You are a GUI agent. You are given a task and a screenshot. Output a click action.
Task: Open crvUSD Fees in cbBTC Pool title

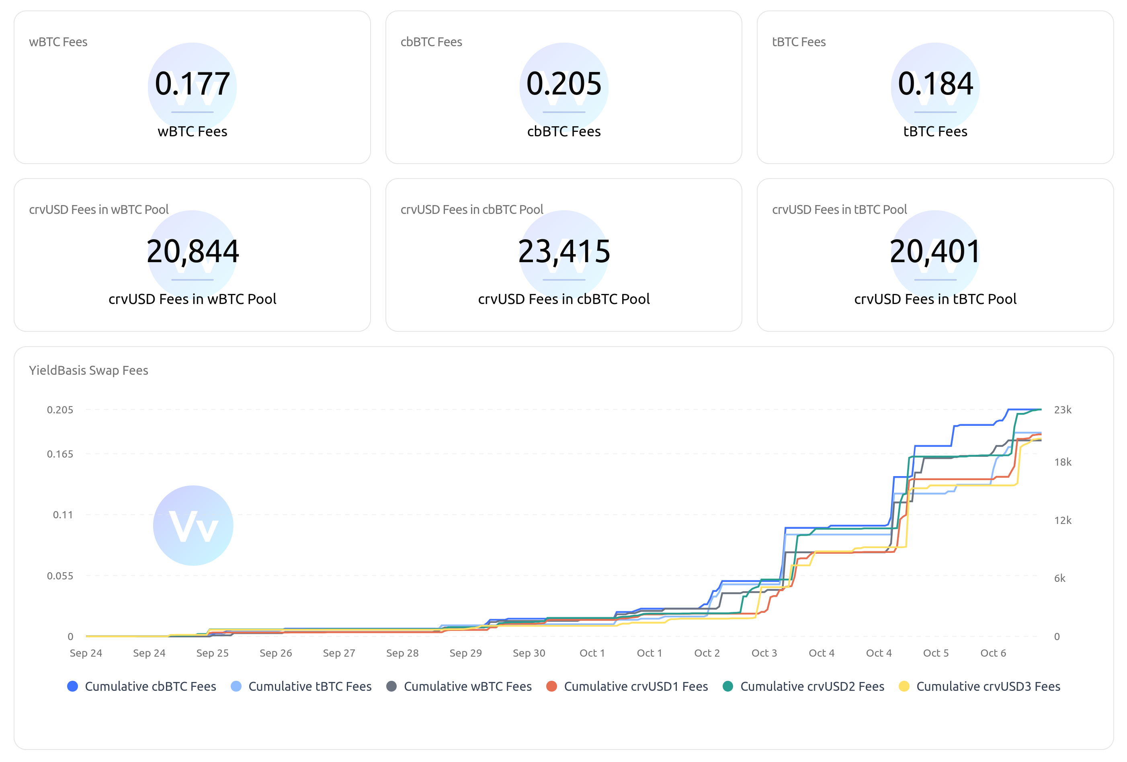pyautogui.click(x=471, y=209)
